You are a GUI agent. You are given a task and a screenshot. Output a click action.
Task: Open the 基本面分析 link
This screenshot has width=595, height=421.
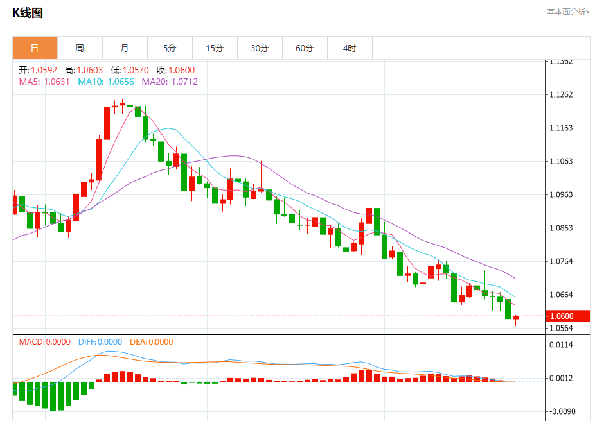[x=568, y=12]
